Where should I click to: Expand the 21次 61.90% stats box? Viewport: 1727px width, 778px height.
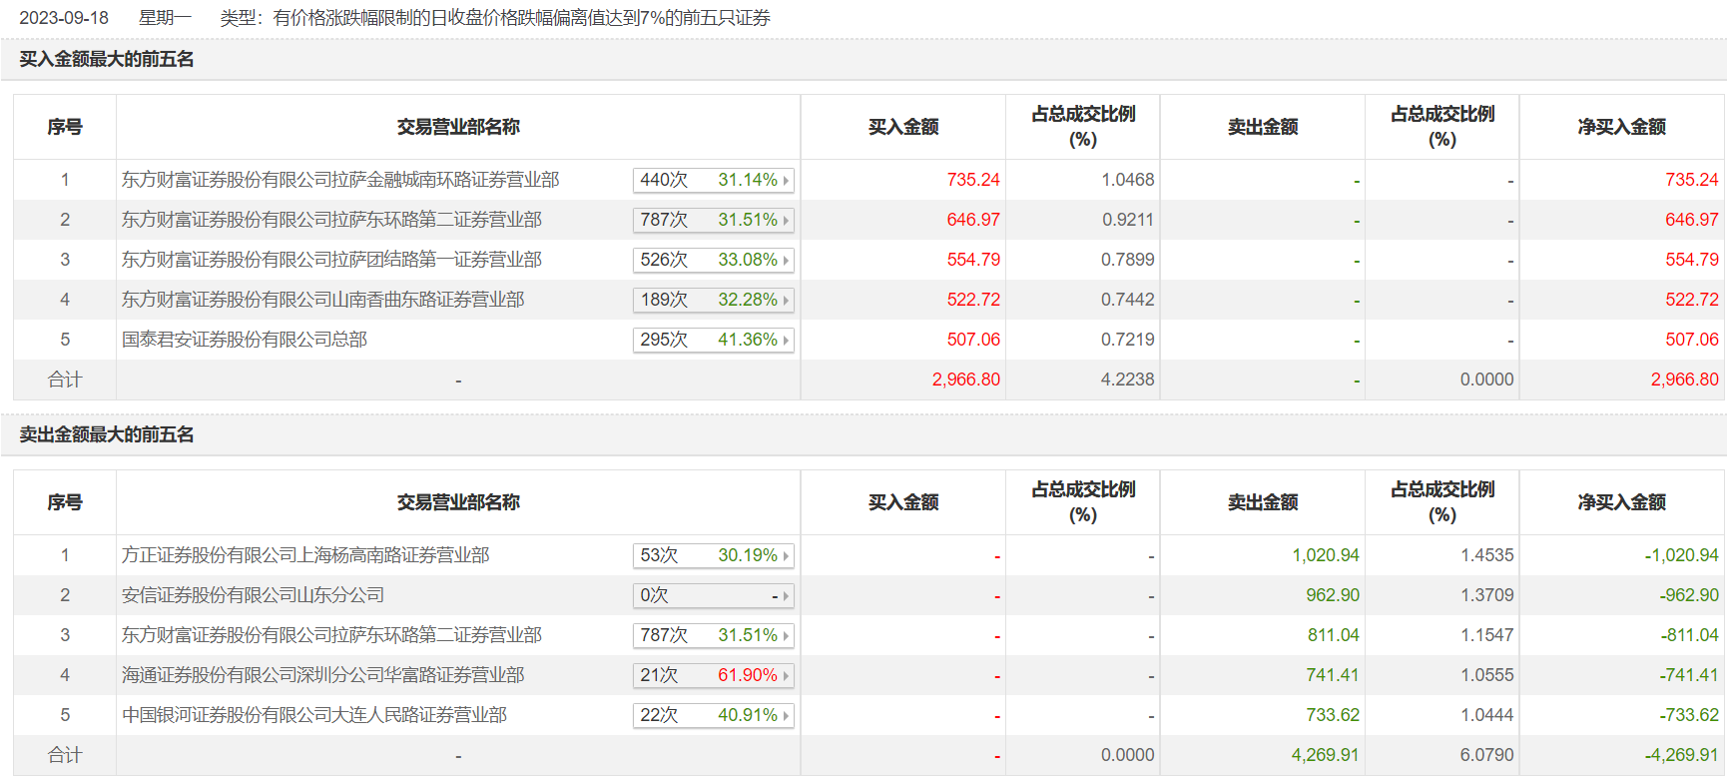click(x=714, y=675)
